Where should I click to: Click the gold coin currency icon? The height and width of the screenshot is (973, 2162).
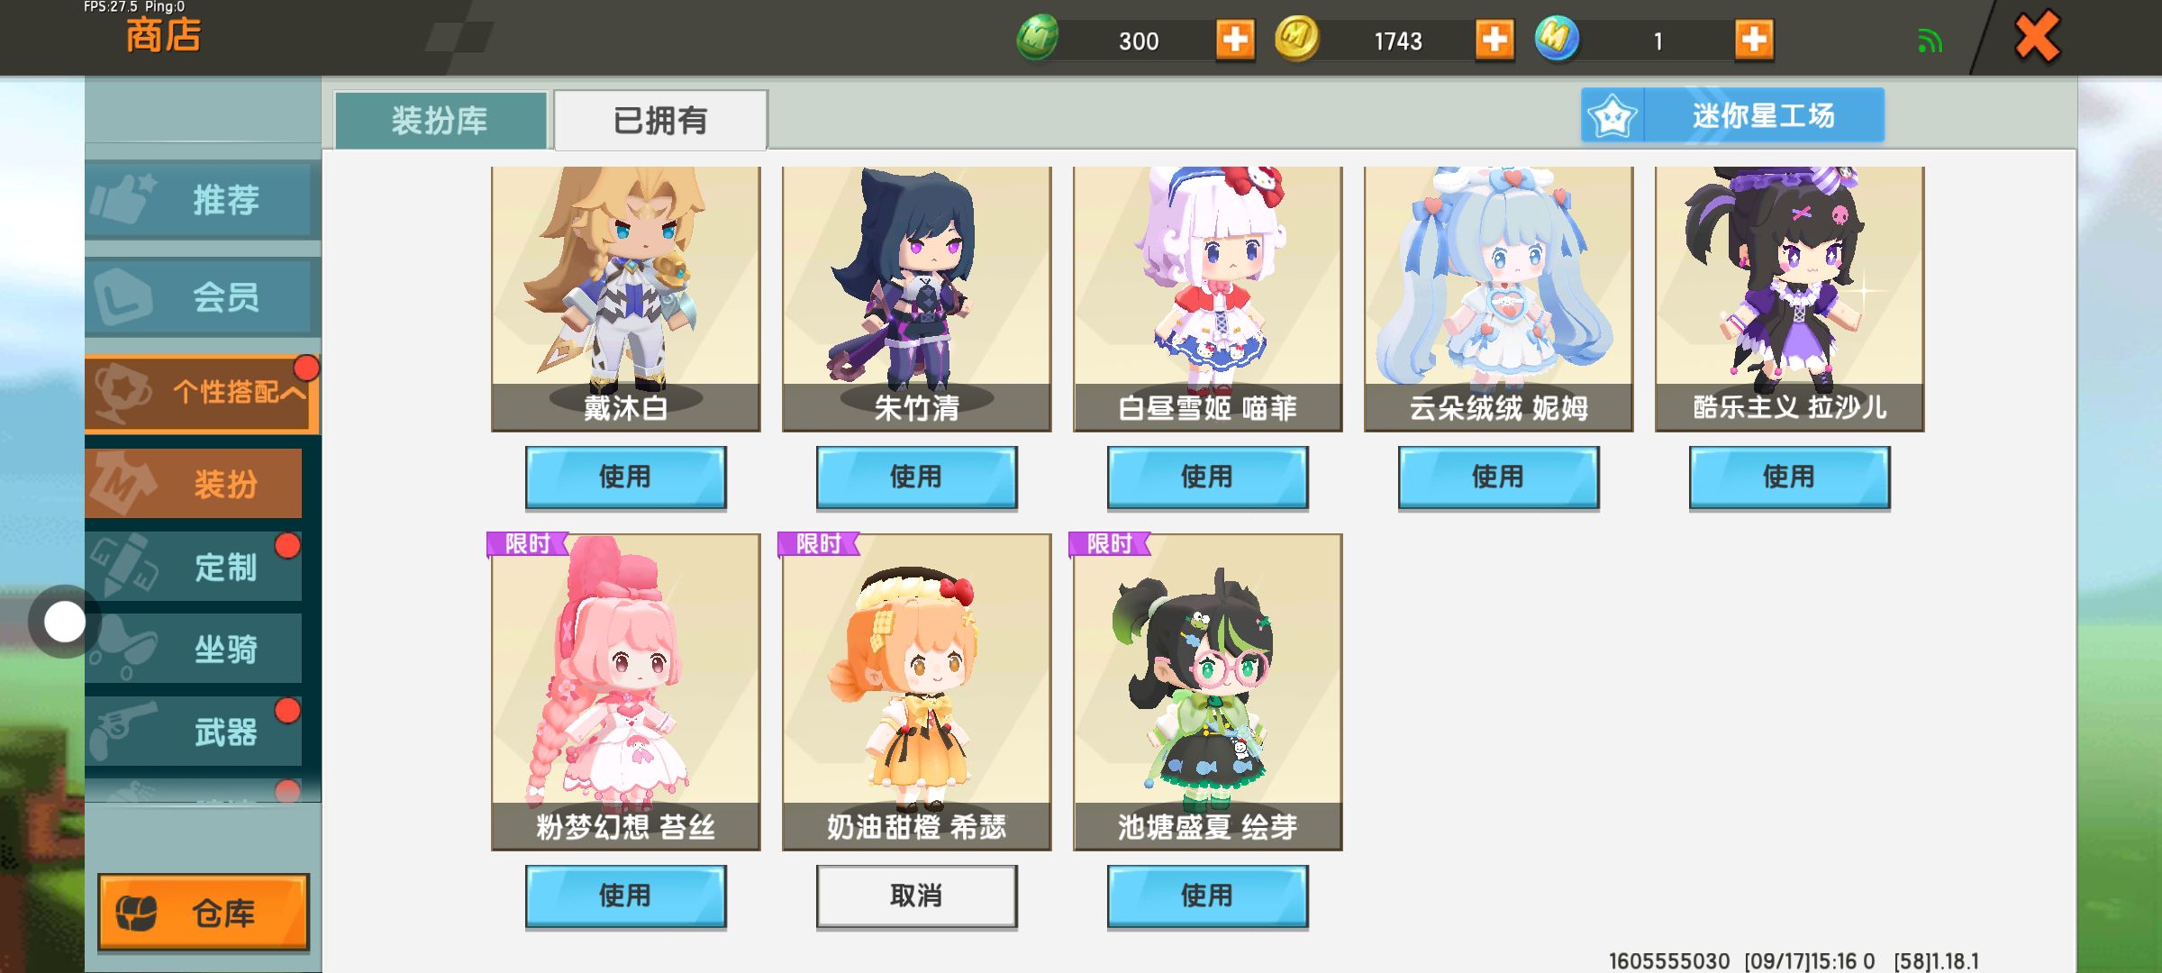pos(1296,40)
